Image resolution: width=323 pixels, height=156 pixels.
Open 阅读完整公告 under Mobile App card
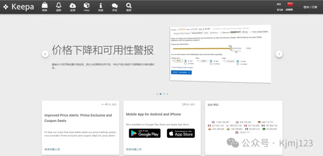tap(134, 149)
